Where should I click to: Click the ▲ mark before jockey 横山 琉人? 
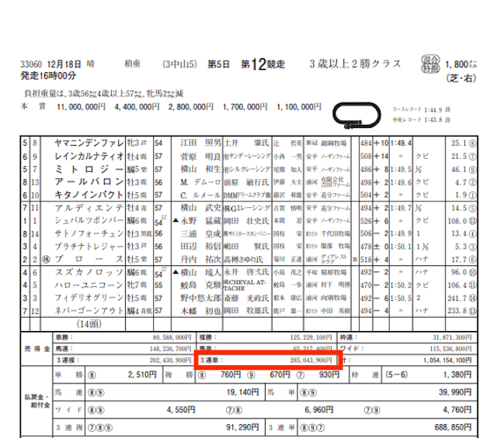[x=176, y=272]
